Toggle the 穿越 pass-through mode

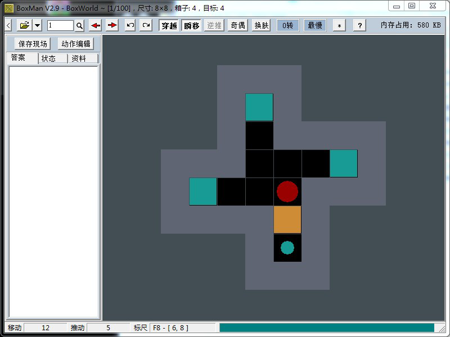tap(169, 25)
